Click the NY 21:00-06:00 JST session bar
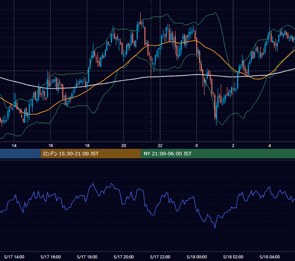 [x=218, y=154]
